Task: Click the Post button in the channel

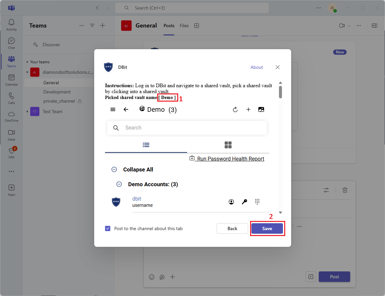Action: point(334,277)
